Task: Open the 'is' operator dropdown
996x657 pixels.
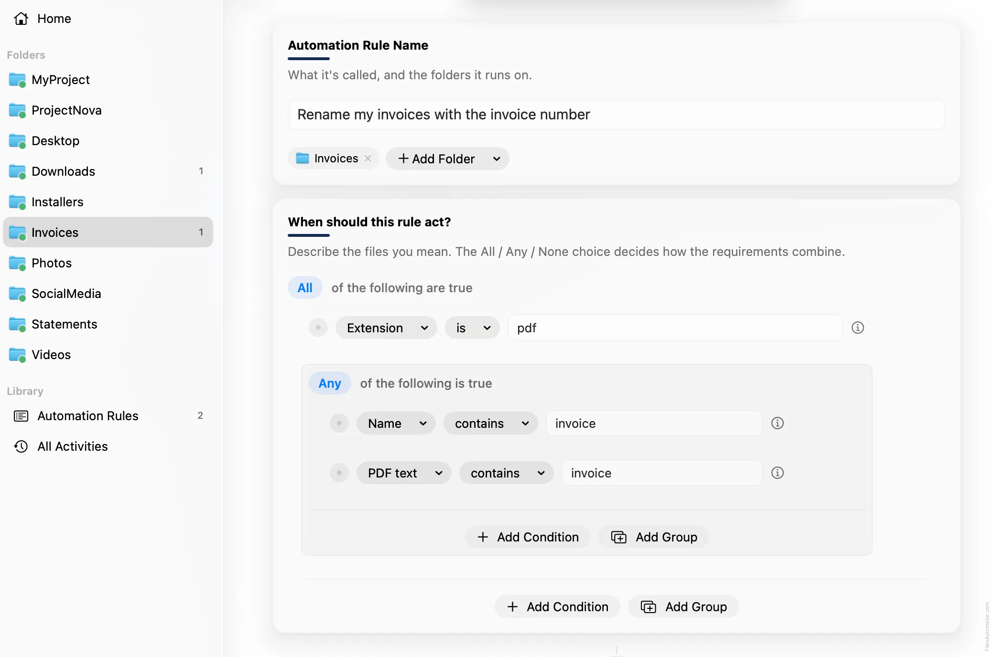Action: 472,328
